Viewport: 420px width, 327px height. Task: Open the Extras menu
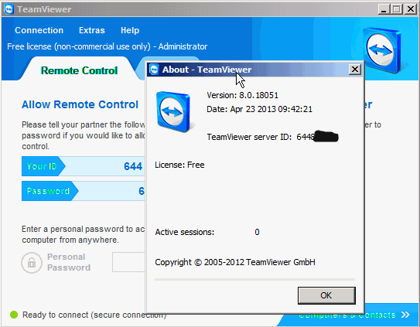point(92,30)
